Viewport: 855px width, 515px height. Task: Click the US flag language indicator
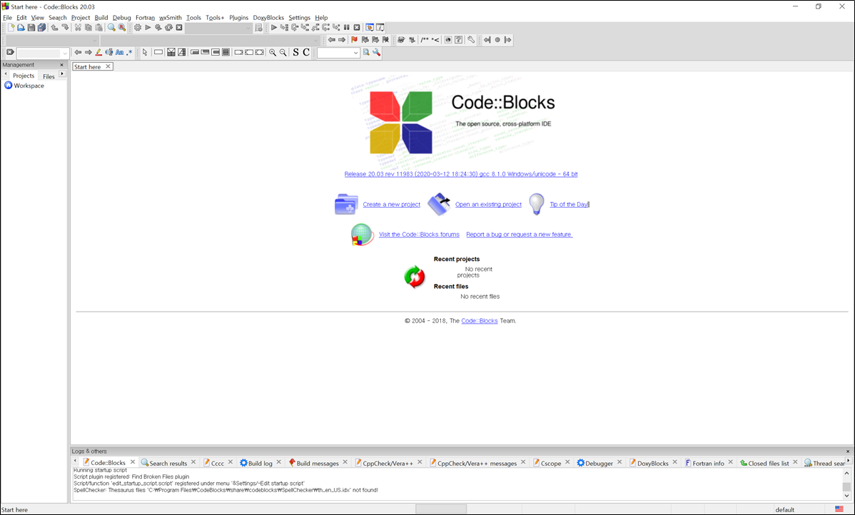(839, 509)
